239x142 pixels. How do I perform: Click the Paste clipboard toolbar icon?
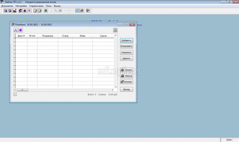click(61, 11)
